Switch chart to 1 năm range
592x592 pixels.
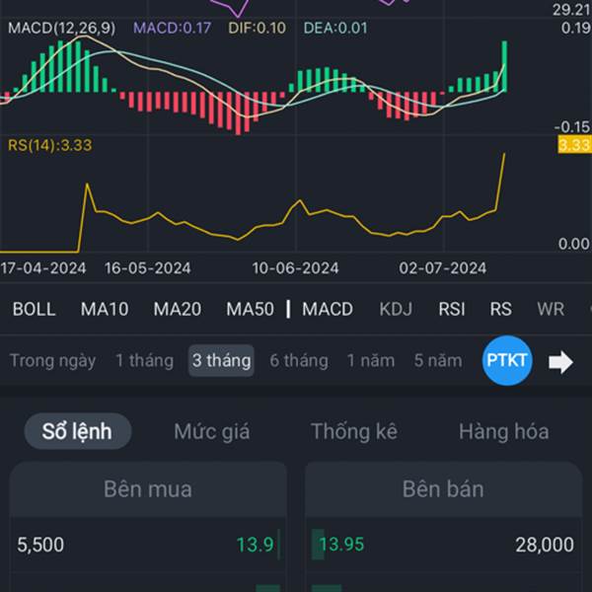tap(371, 360)
